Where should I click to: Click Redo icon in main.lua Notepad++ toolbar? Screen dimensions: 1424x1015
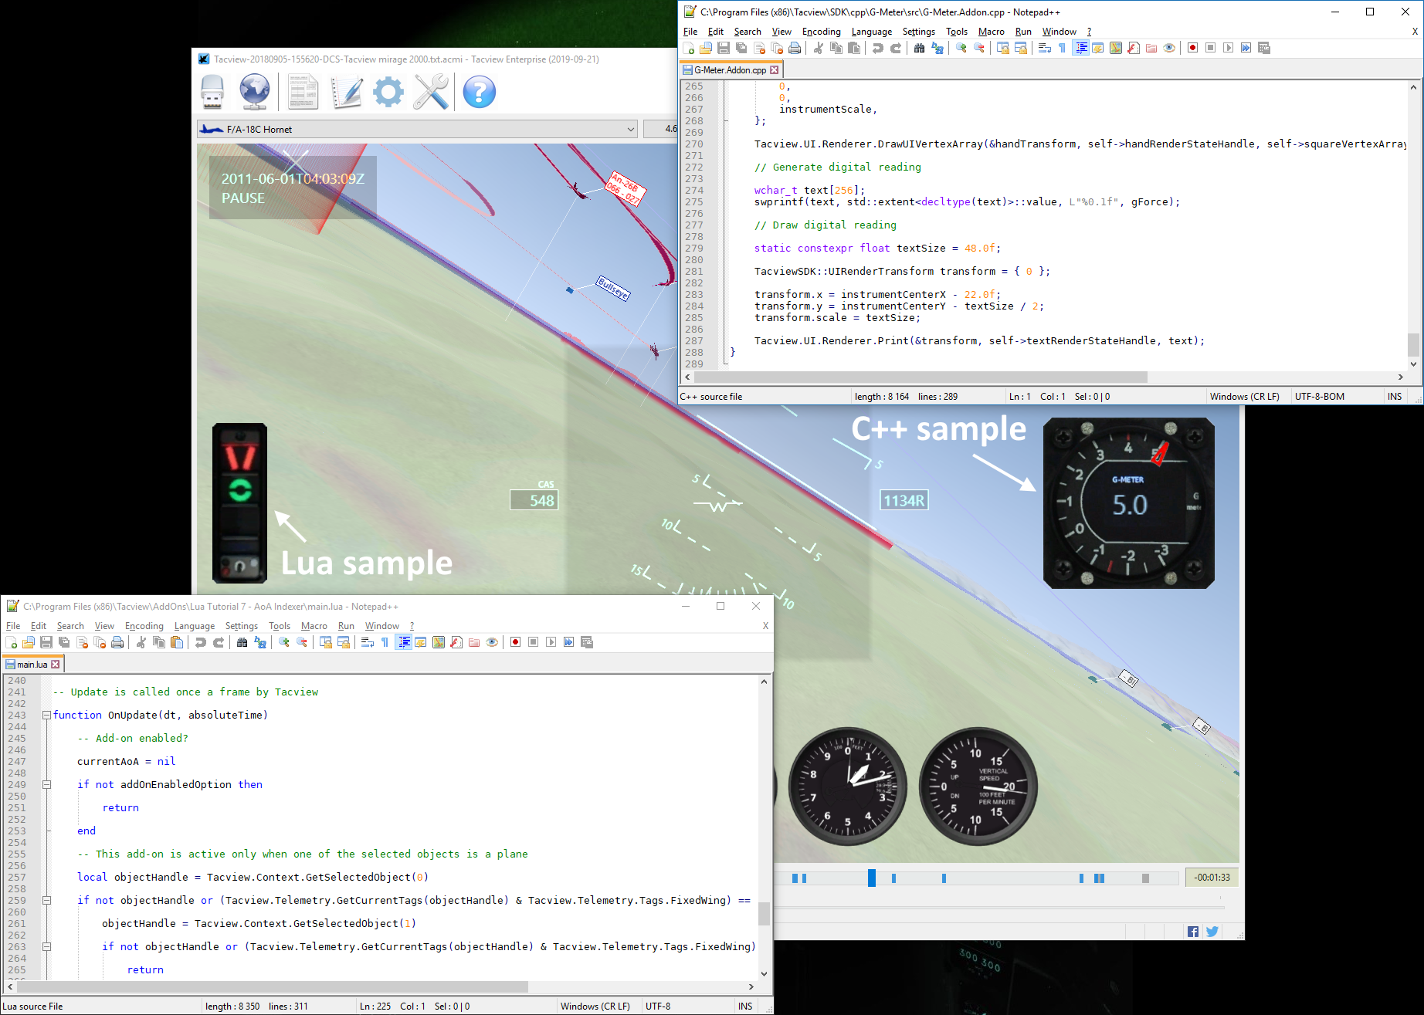219,642
